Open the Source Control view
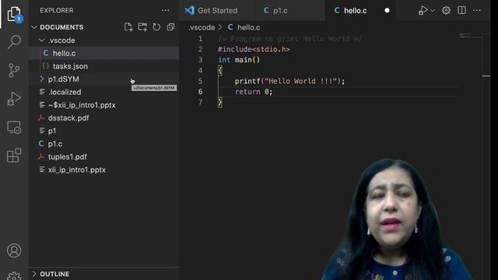 (x=14, y=70)
